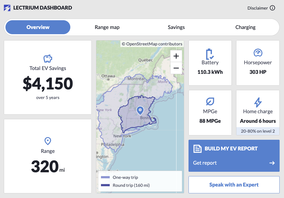
Task: Click the piggy bank savings icon
Action: pos(48,59)
